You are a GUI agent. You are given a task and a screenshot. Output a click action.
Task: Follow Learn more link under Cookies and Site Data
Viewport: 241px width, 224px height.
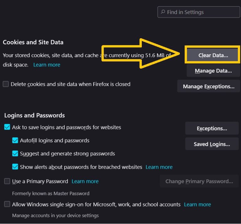tap(47, 65)
